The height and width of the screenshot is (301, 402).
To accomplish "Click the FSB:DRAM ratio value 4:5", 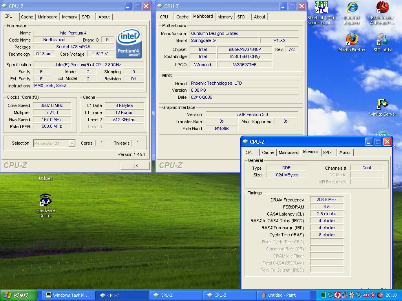I will 327,207.
